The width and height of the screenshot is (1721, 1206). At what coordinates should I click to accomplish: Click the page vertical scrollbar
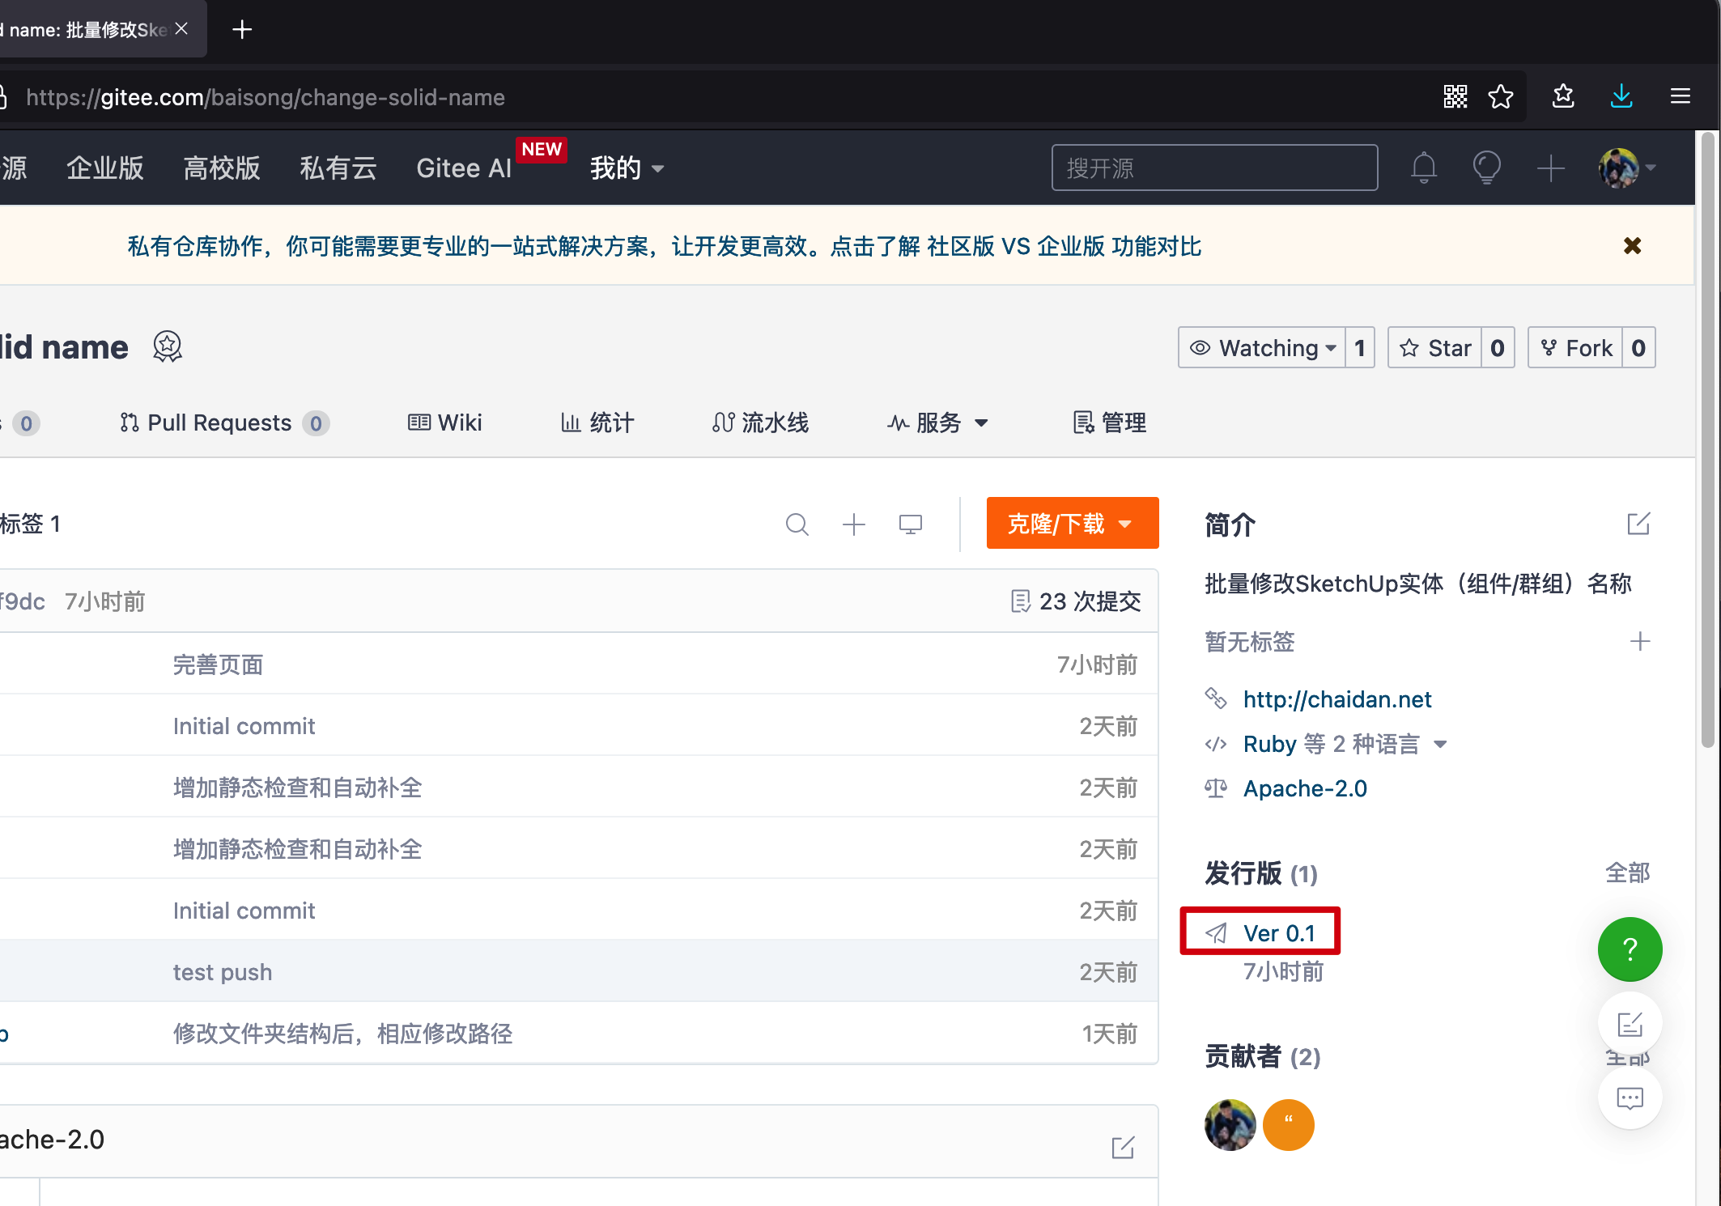coord(1707,441)
